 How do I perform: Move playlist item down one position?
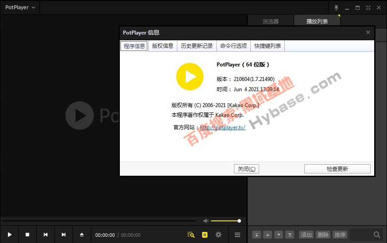279,235
